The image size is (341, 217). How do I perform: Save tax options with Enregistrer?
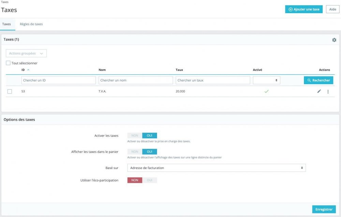click(x=324, y=209)
